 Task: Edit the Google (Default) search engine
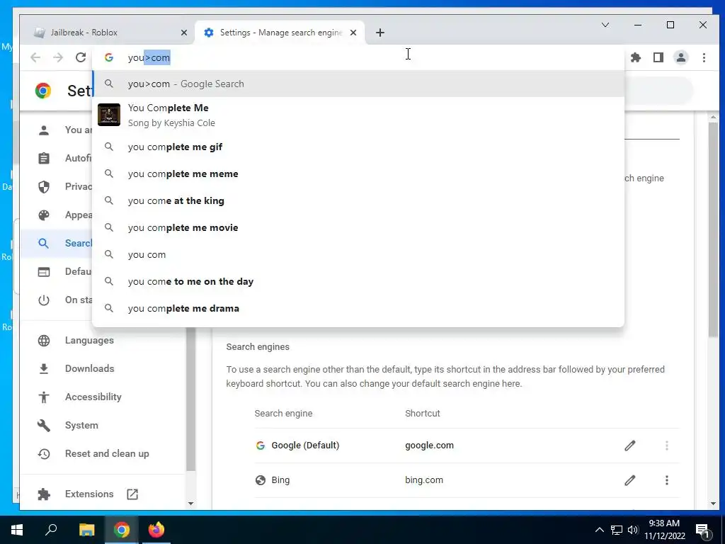click(629, 446)
